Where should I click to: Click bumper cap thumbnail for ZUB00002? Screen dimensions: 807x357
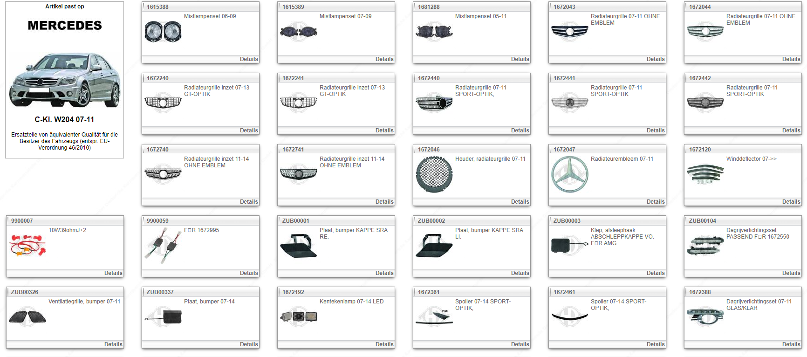434,246
